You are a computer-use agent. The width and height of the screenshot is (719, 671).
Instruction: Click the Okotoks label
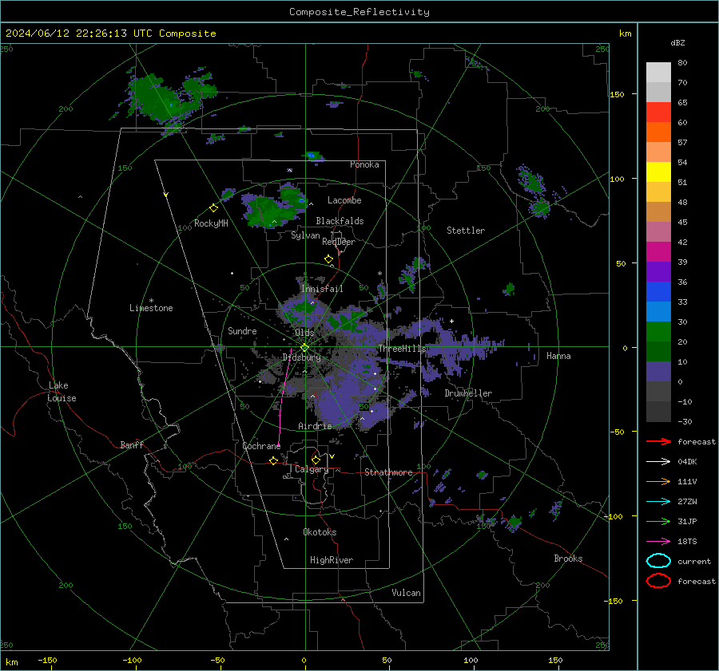pyautogui.click(x=320, y=532)
